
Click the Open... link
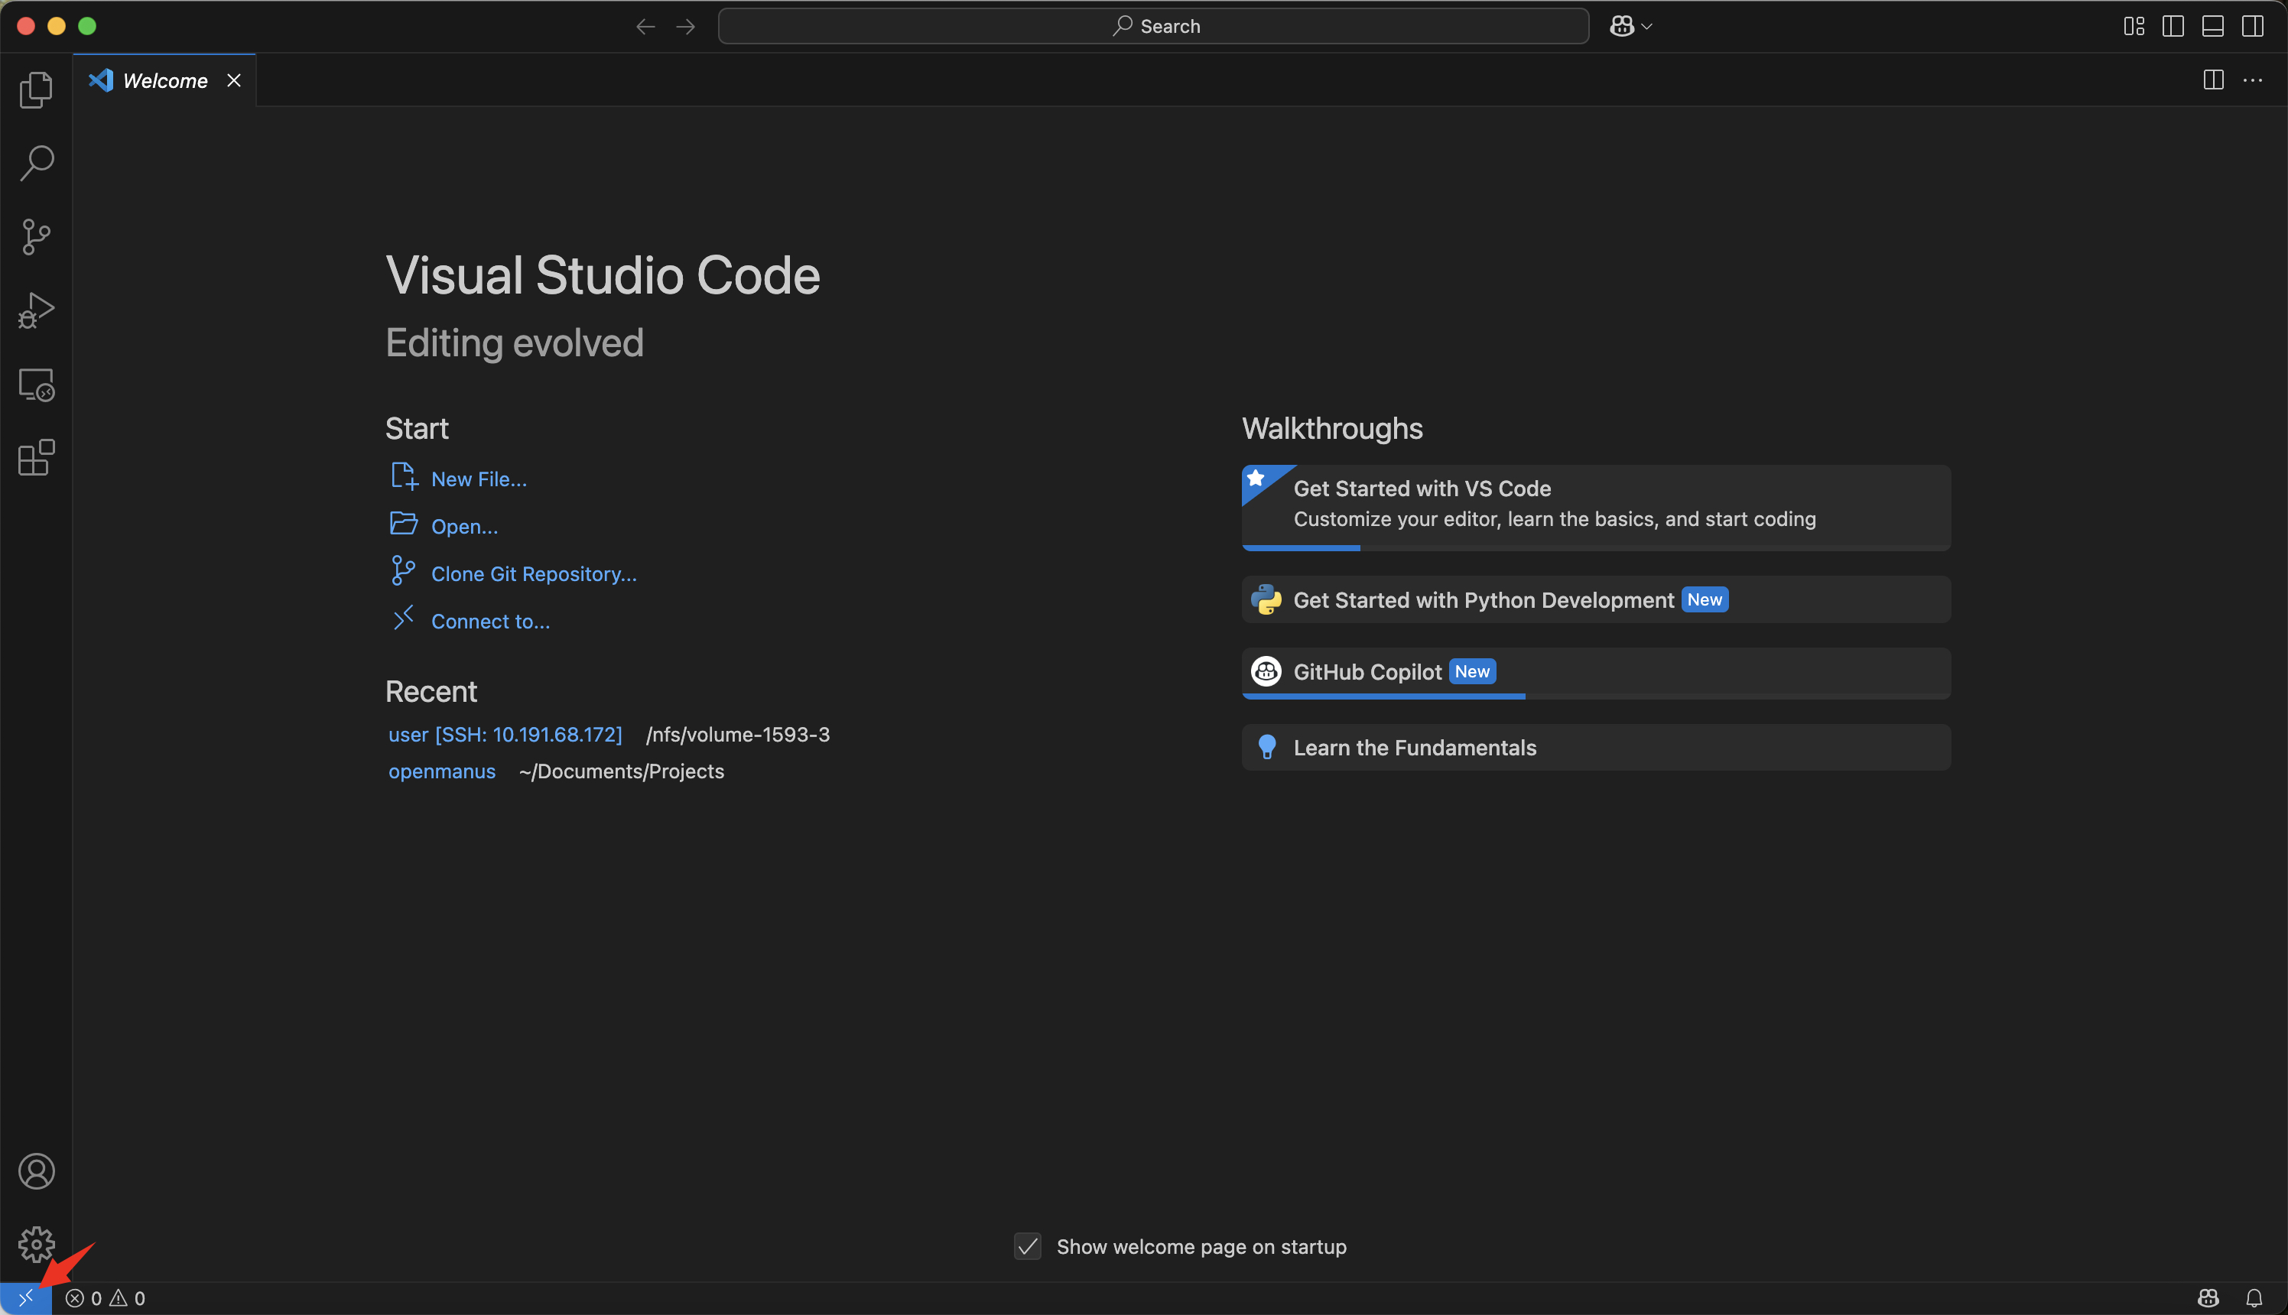464,527
